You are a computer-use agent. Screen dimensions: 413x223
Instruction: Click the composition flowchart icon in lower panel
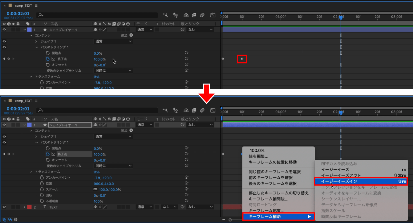click(165, 110)
